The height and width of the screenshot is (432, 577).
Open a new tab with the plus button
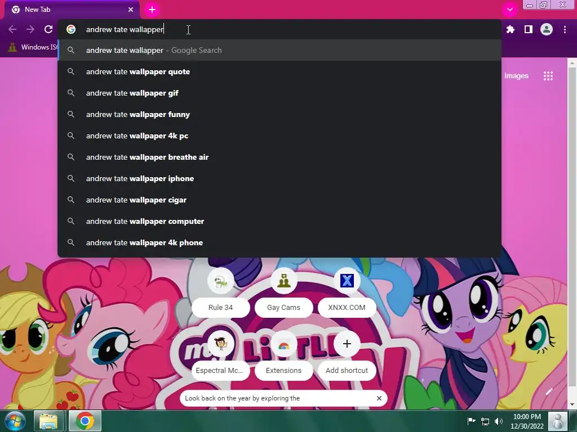point(152,10)
